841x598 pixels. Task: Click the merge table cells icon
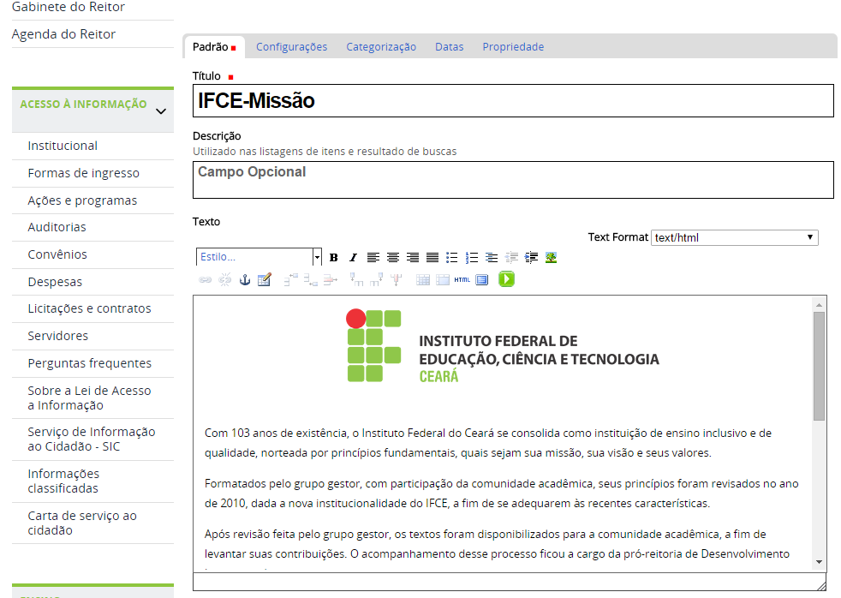click(443, 279)
